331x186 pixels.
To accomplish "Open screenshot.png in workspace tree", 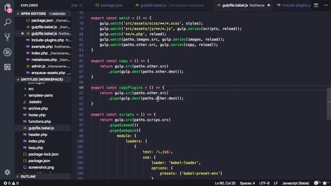I will click(43, 167).
